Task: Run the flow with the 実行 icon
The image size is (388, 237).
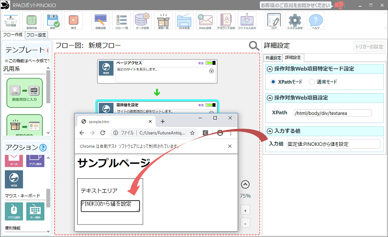Action: click(74, 21)
